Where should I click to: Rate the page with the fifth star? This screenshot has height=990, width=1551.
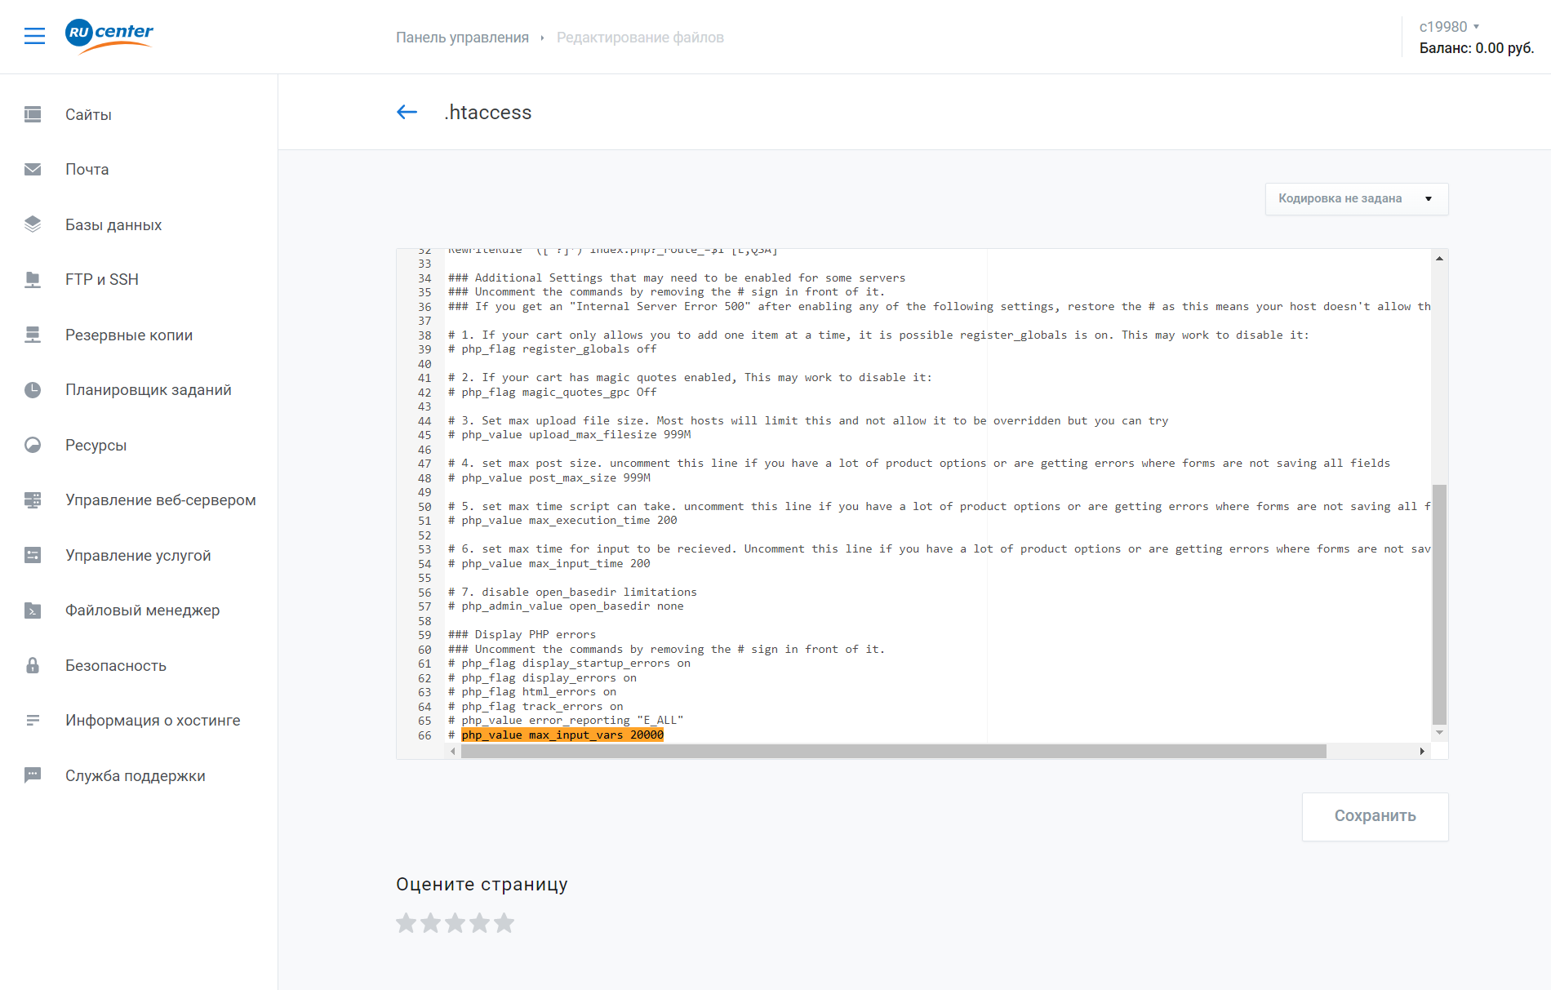coord(504,923)
